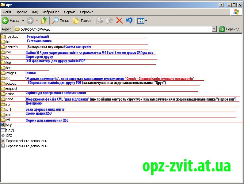The width and height of the screenshot is (244, 184).
Task: Select the bin folder
Action: point(6,42)
